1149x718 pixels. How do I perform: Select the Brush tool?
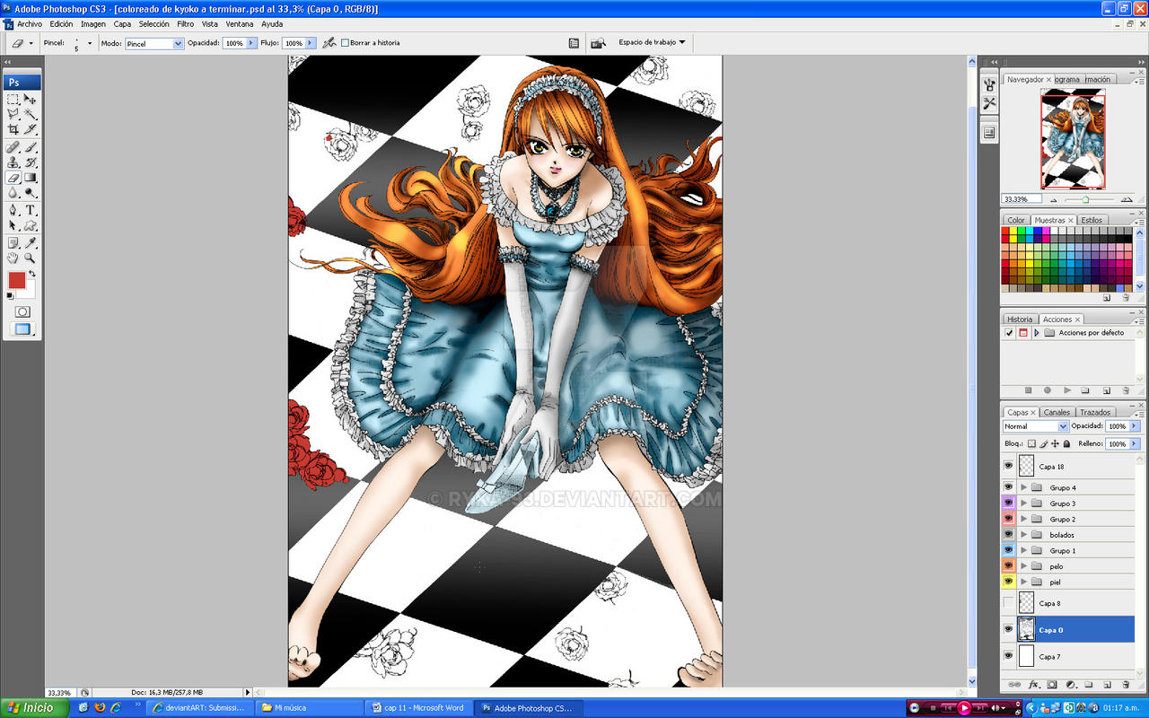coord(31,147)
